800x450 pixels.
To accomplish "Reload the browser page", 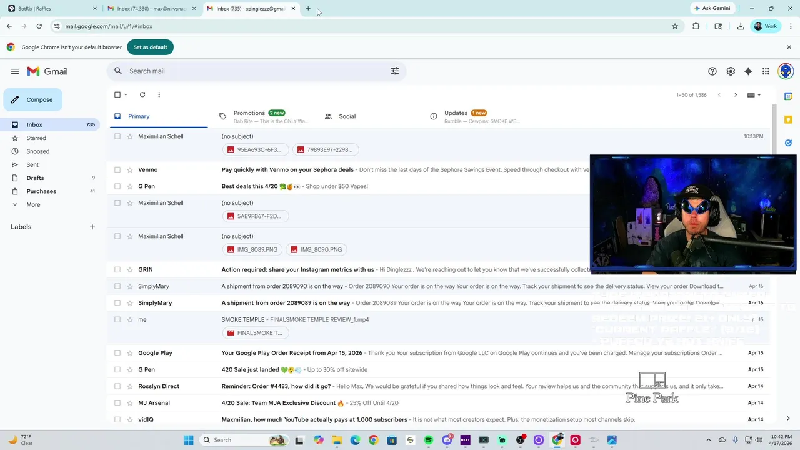I will tap(39, 26).
